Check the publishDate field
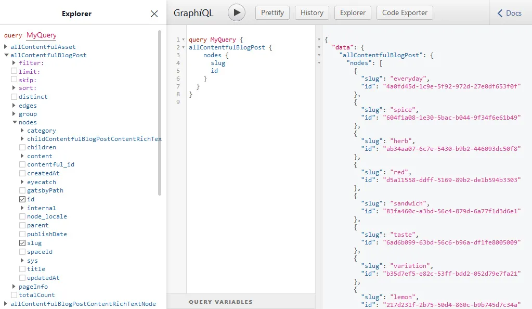Screen dimensions: 532x309 tap(22, 234)
